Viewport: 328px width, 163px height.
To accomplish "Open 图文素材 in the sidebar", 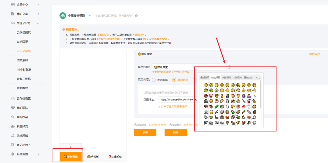I will coord(22,60).
